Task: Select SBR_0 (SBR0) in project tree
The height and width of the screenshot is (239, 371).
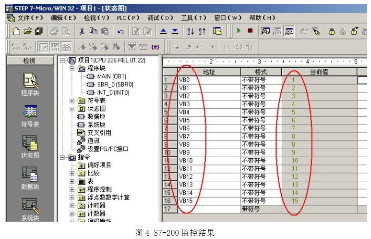Action: (x=115, y=85)
